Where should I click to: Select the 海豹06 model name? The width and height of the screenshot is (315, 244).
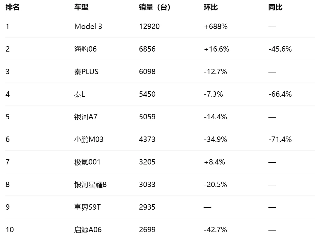[85, 49]
